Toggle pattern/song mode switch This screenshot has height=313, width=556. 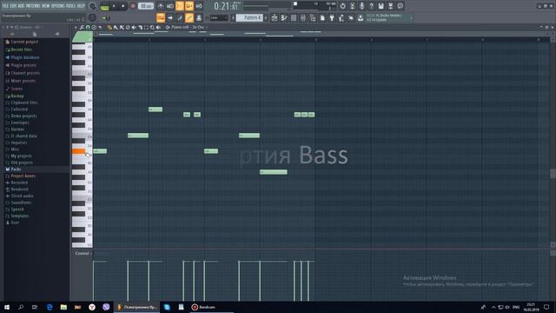click(104, 7)
